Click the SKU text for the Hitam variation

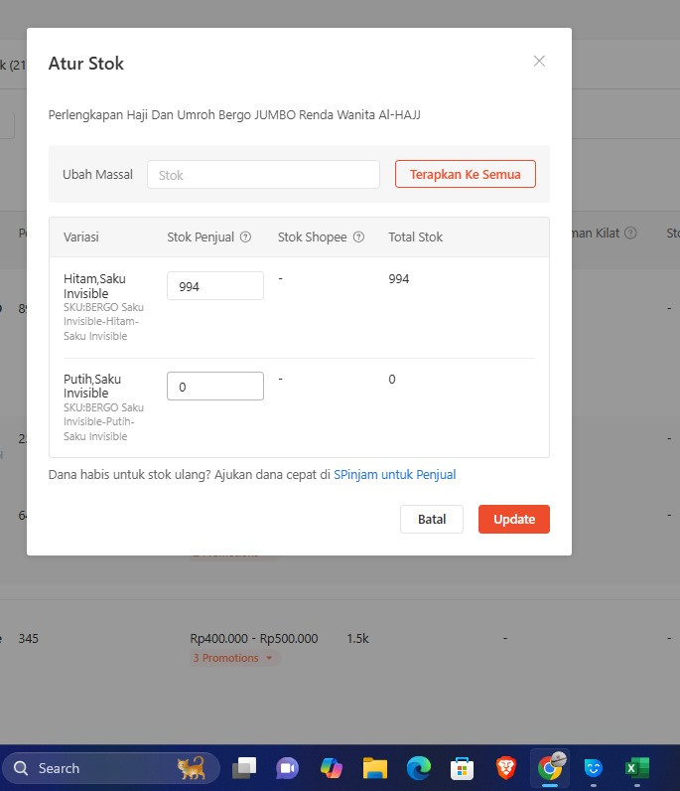[x=103, y=321]
